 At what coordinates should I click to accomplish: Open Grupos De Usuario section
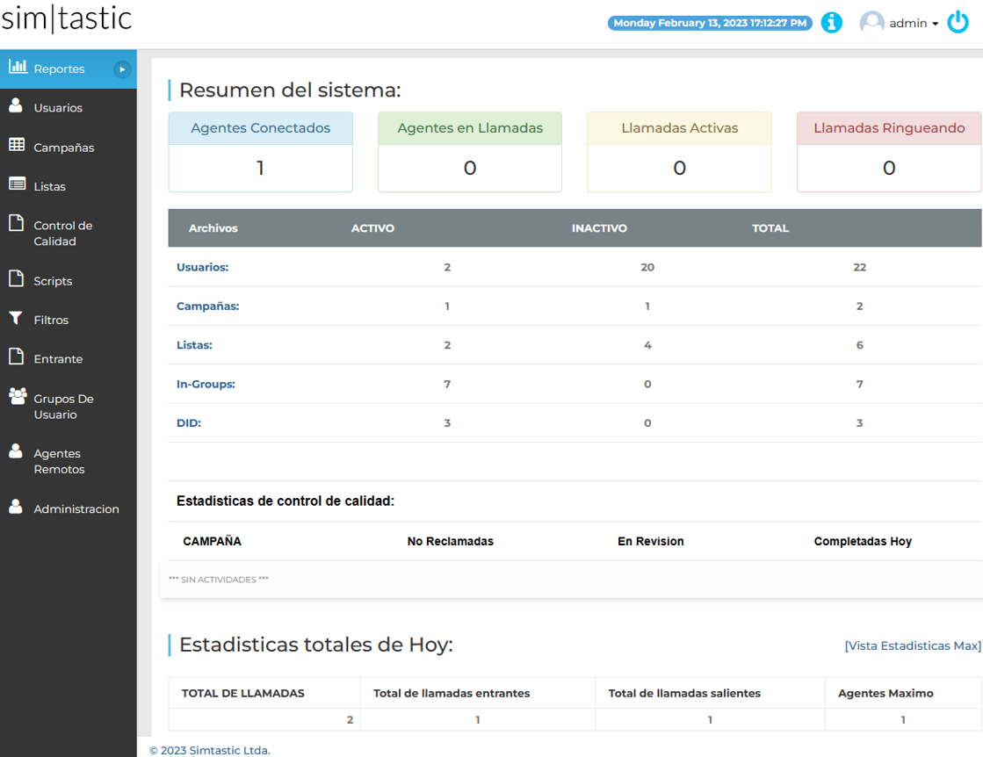pyautogui.click(x=69, y=406)
